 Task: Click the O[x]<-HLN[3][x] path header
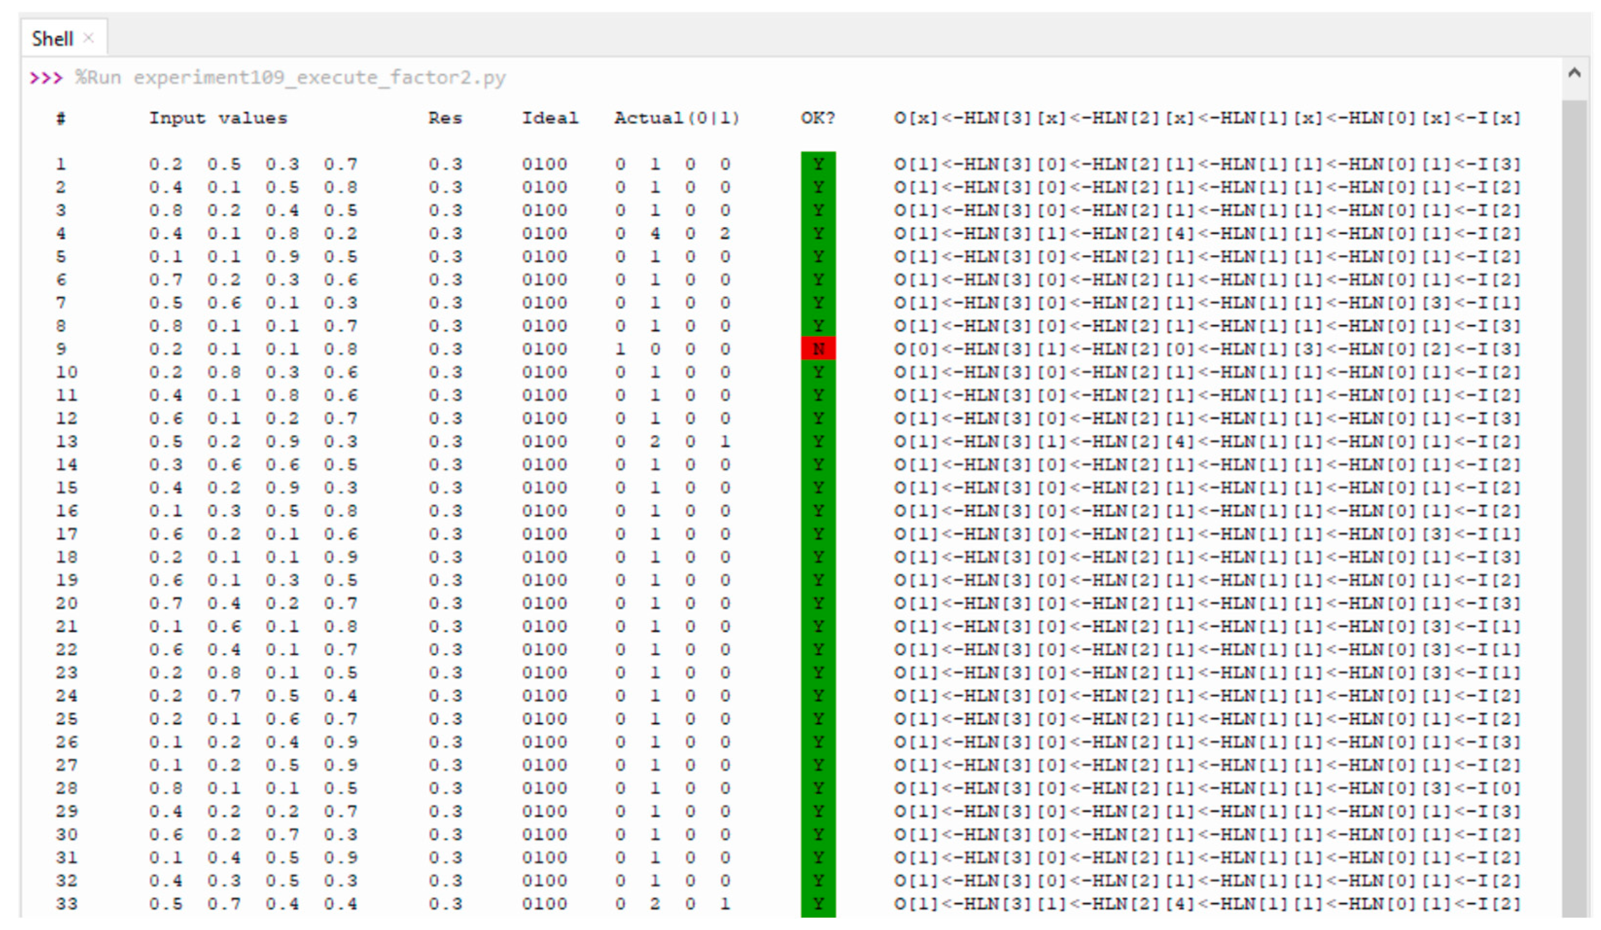click(x=1207, y=118)
